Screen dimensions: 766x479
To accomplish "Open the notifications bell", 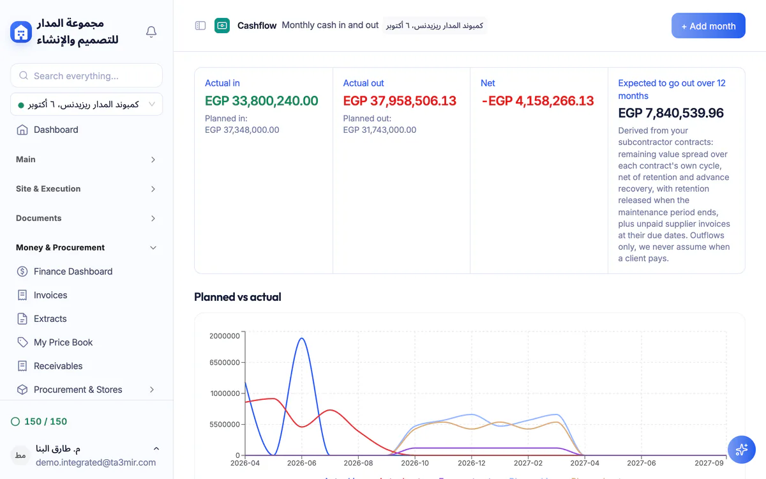I will (151, 32).
